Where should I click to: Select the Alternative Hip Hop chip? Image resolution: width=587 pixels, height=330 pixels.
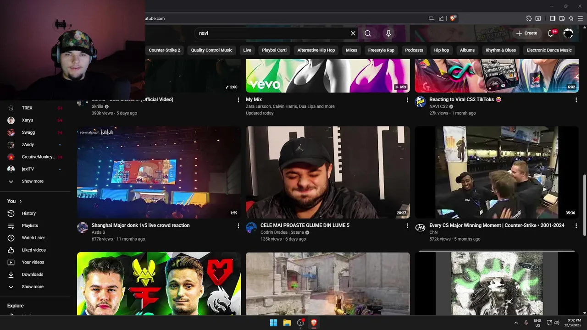click(x=316, y=50)
